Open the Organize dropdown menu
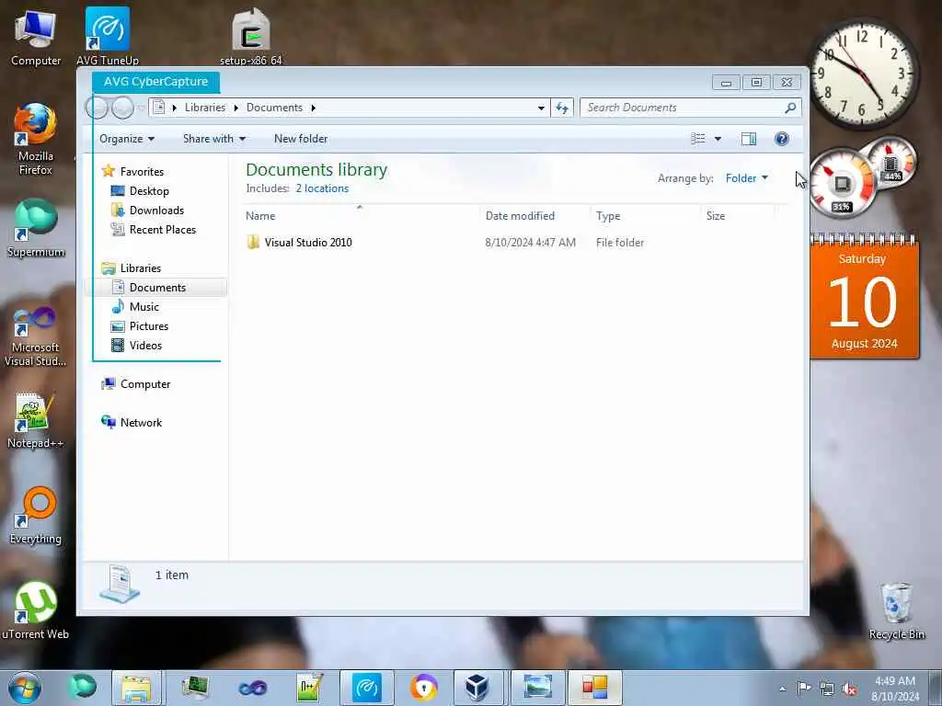Image resolution: width=942 pixels, height=706 pixels. tap(127, 139)
